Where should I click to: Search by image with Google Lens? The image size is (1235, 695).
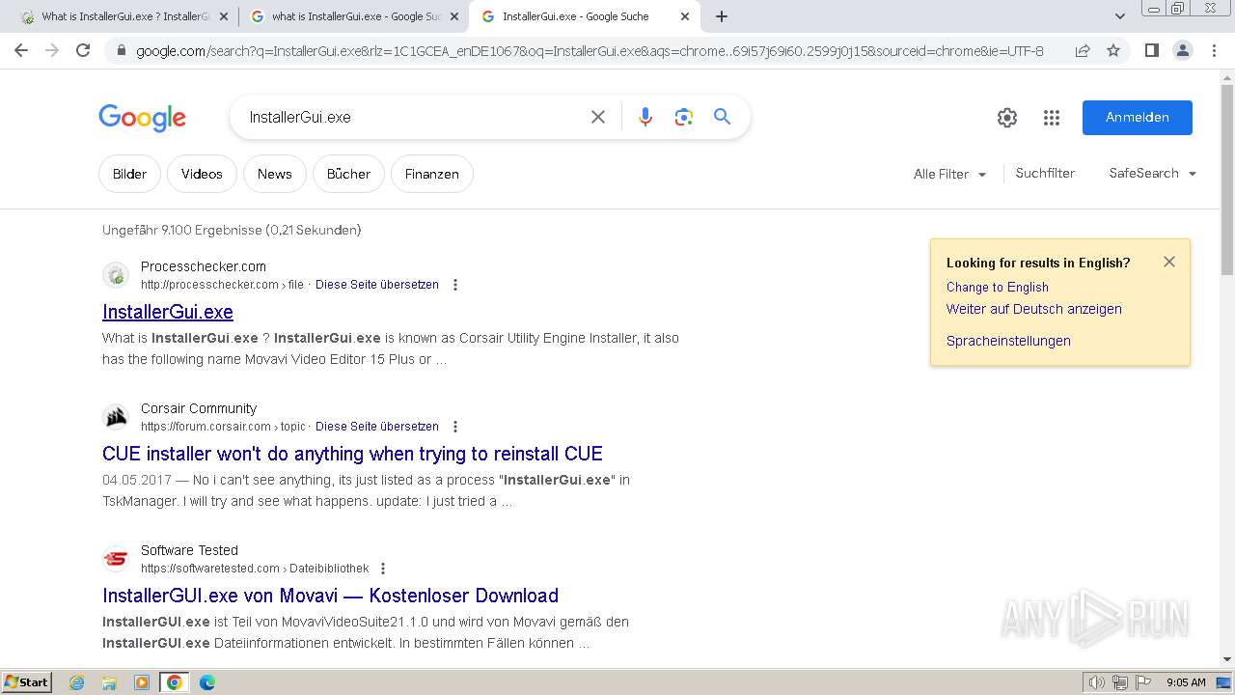click(684, 117)
